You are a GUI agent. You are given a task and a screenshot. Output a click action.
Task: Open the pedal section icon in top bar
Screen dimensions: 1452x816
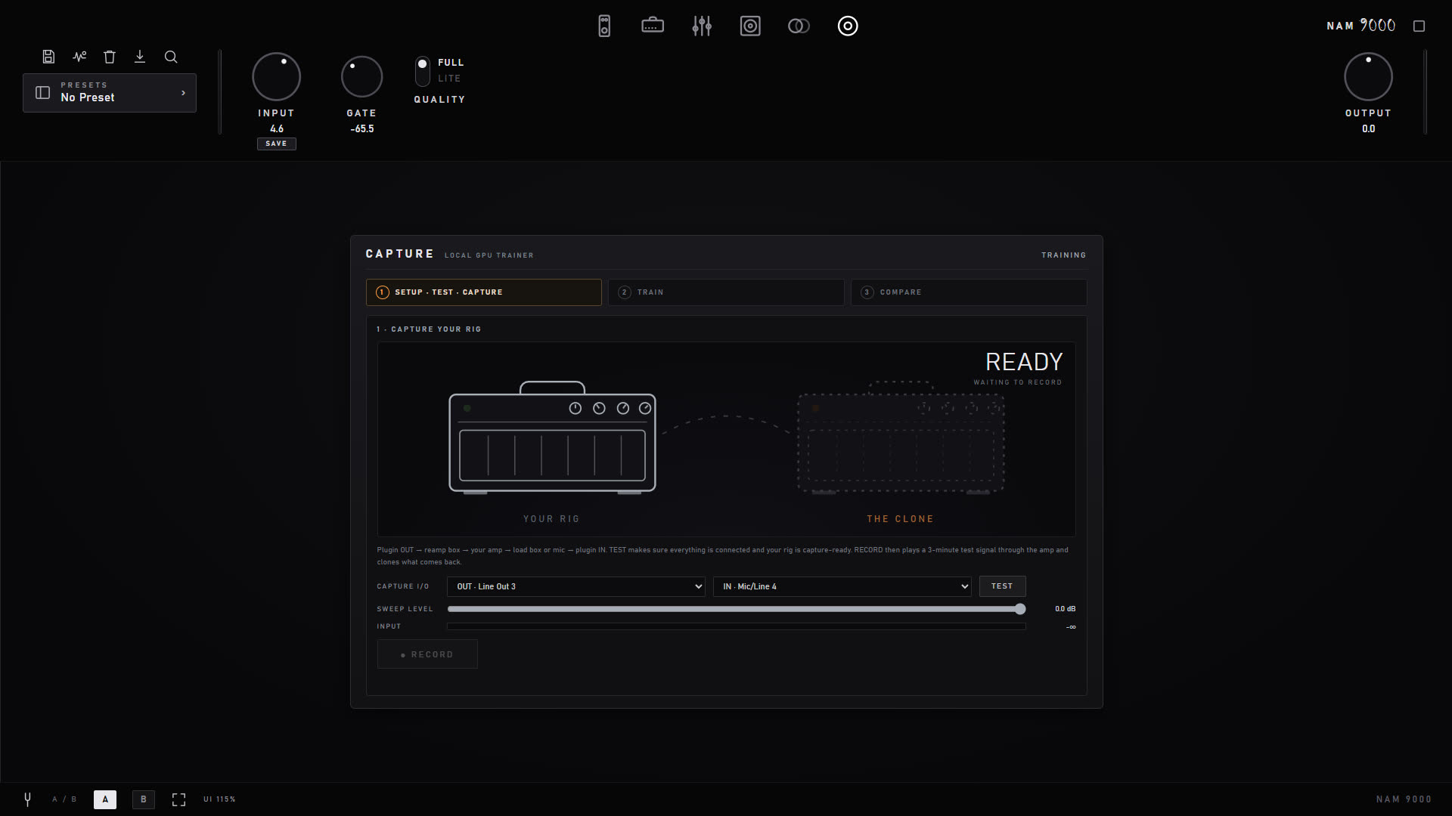pos(604,26)
